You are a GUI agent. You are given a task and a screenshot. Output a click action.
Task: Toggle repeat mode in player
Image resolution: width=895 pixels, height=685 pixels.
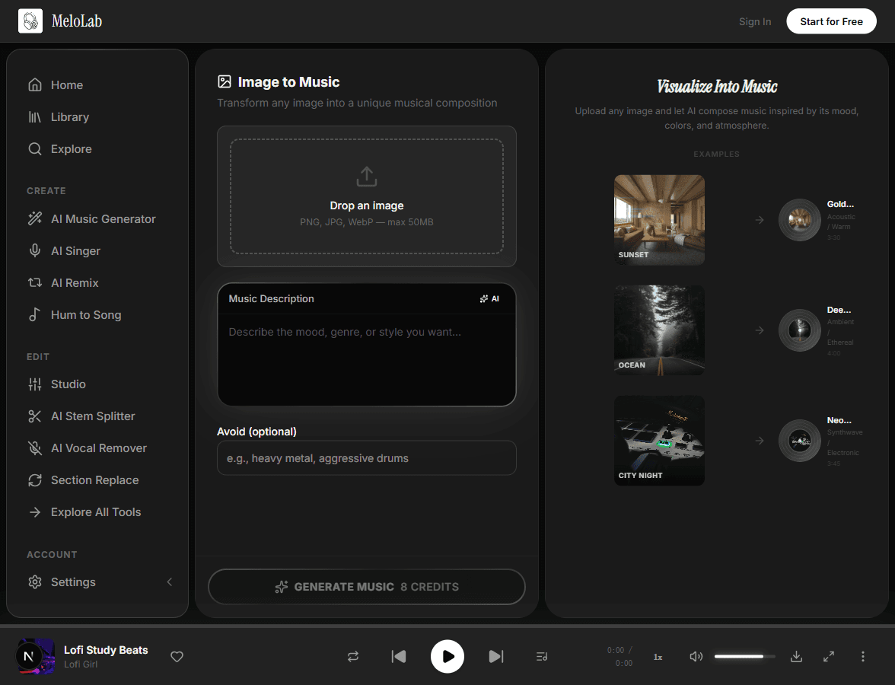(353, 656)
